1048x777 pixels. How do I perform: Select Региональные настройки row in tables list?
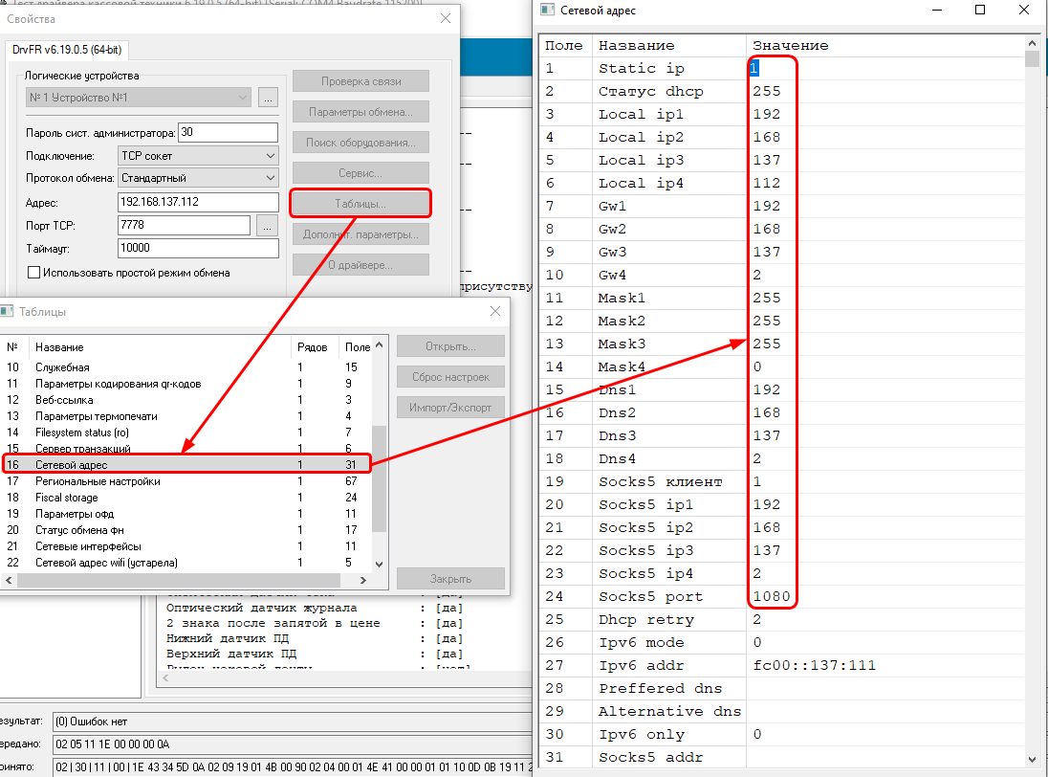98,481
